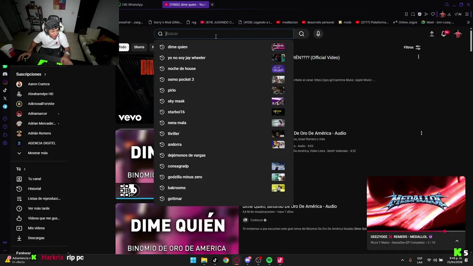Click the pin icon in Opera toolbar
The height and width of the screenshot is (266, 473).
pos(406,14)
